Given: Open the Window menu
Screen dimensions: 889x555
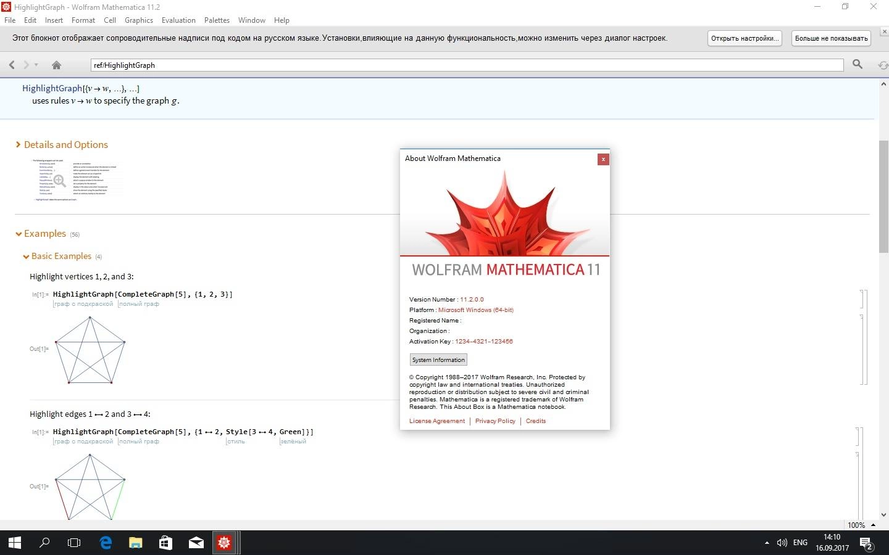Looking at the screenshot, I should pyautogui.click(x=252, y=20).
